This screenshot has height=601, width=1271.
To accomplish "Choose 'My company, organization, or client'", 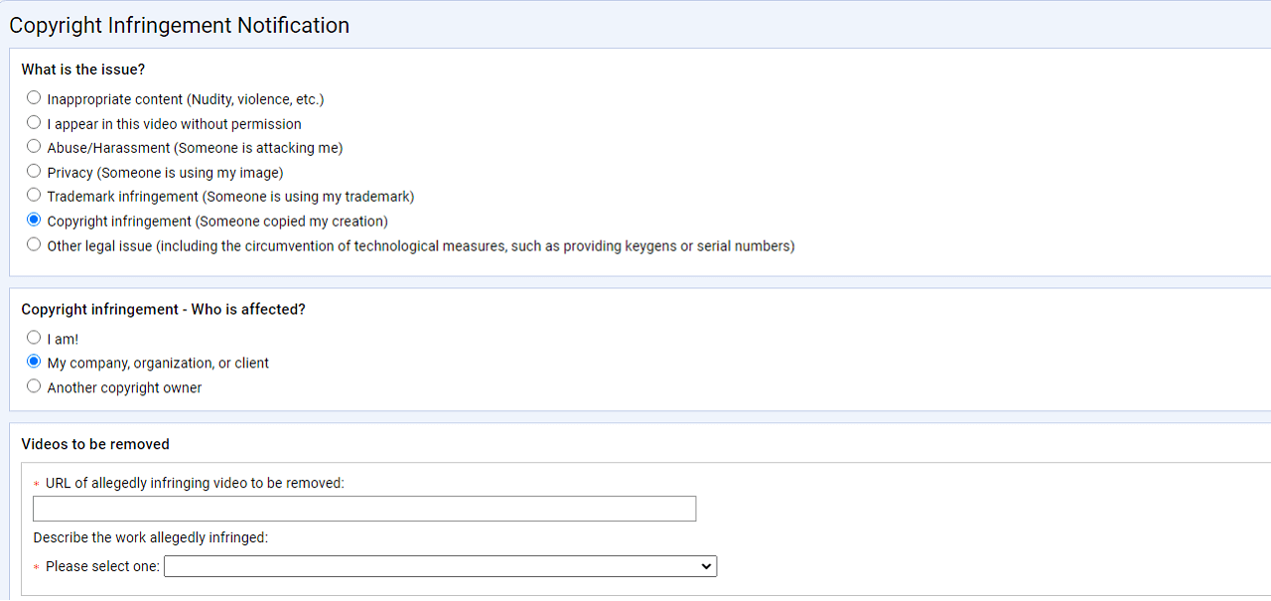I will [x=34, y=363].
